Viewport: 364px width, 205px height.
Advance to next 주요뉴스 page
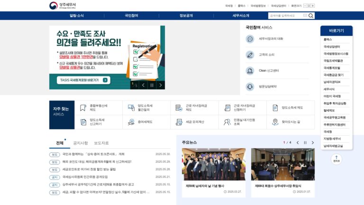[313, 143]
